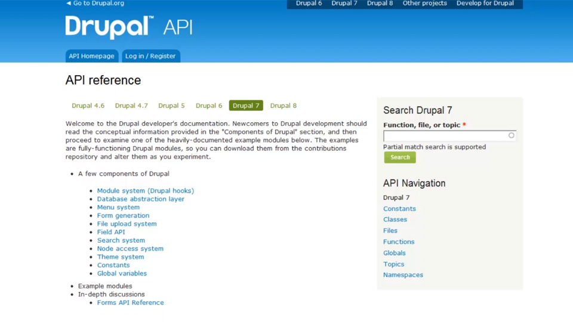573x322 pixels.
Task: Open Field API link
Action: (x=111, y=232)
